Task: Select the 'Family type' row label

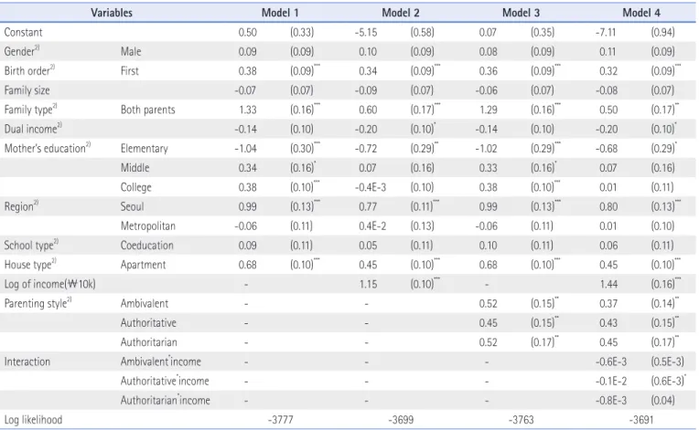Action: click(31, 109)
